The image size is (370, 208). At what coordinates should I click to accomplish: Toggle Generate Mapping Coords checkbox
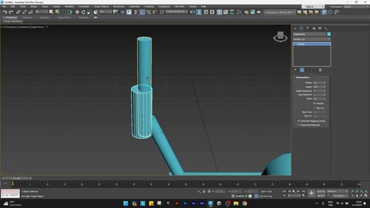pyautogui.click(x=299, y=121)
